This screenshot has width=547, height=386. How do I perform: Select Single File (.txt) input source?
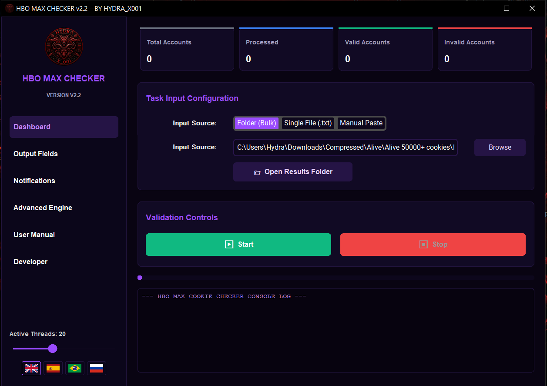click(308, 123)
